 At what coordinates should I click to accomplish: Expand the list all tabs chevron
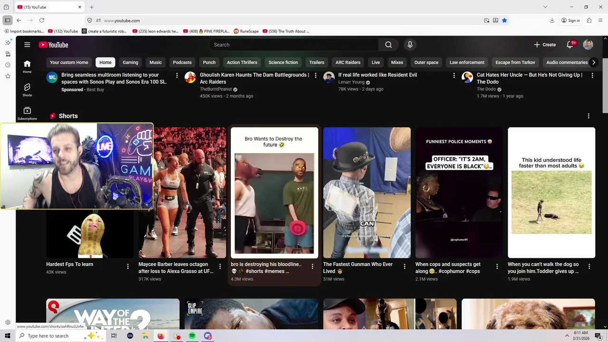point(545,7)
